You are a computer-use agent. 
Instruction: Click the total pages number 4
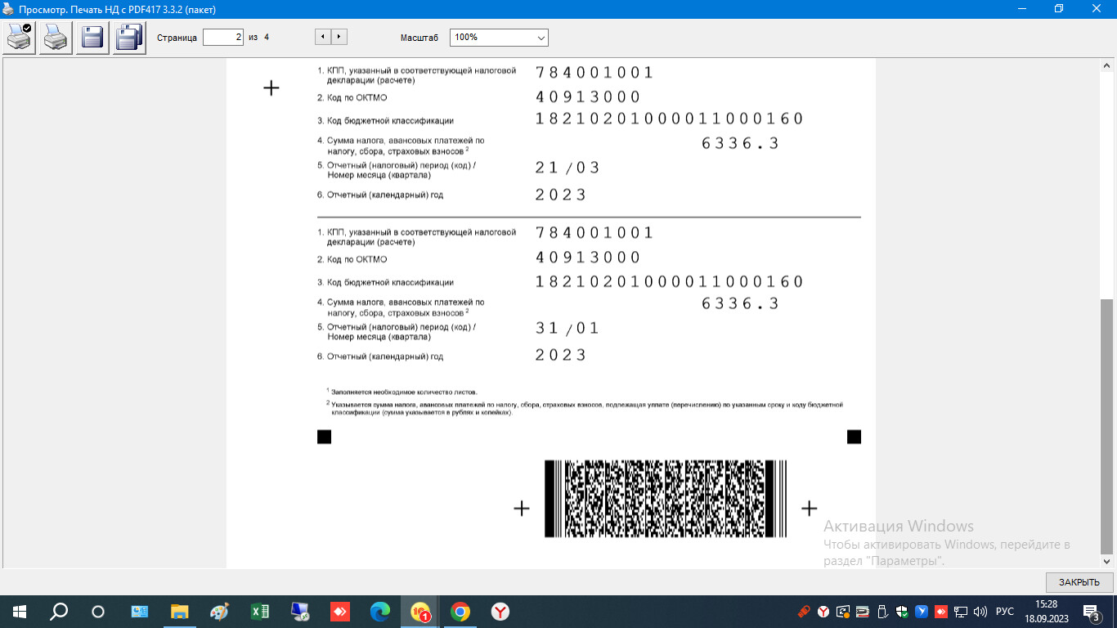point(267,37)
